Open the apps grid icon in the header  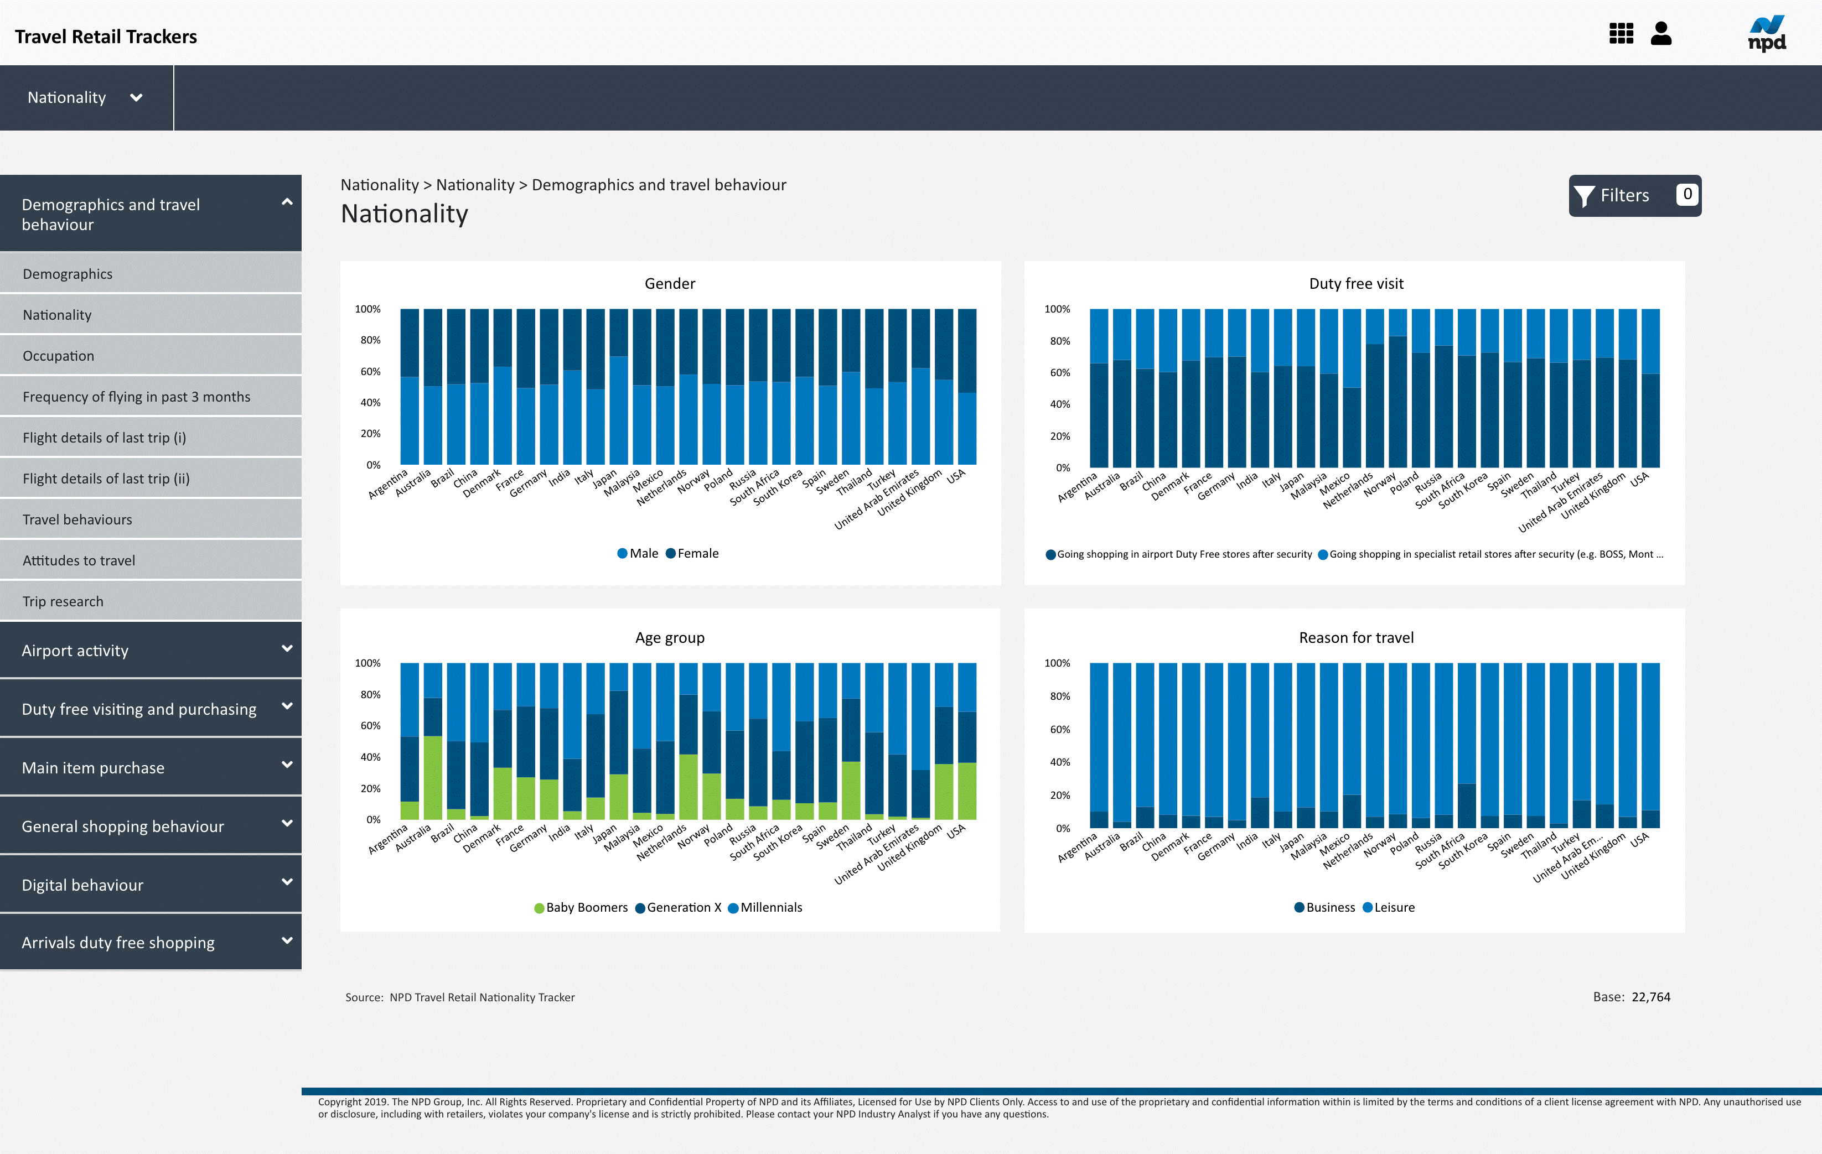(1622, 34)
